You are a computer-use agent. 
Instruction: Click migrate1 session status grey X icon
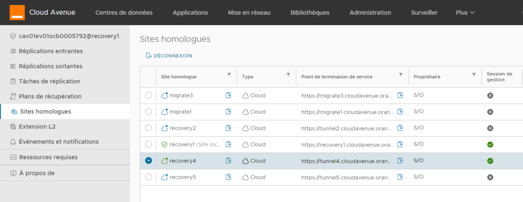[490, 112]
